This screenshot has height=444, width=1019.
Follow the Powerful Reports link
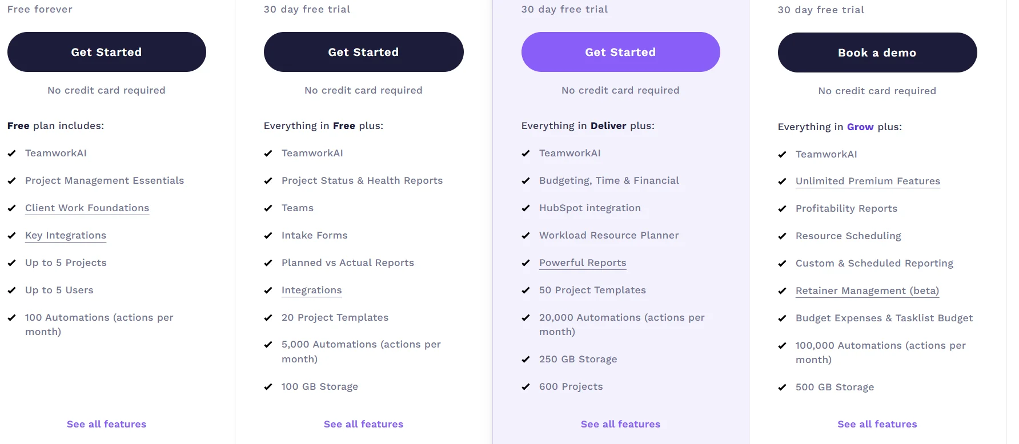[x=583, y=263]
